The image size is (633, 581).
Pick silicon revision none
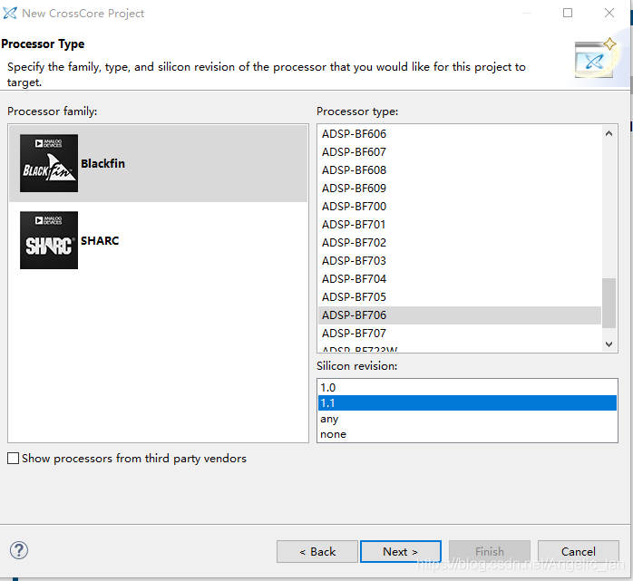[x=467, y=434]
